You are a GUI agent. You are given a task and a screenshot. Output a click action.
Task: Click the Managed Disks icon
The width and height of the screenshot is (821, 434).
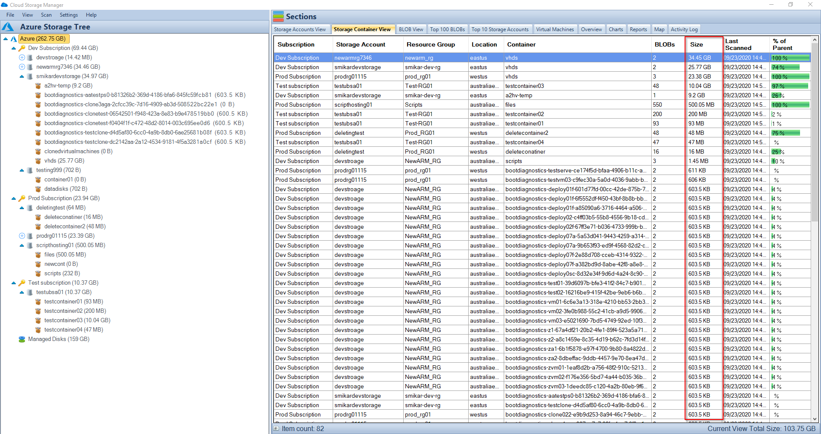(22, 339)
